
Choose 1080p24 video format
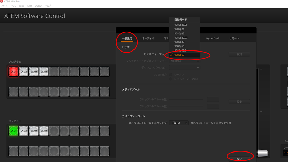185,29
